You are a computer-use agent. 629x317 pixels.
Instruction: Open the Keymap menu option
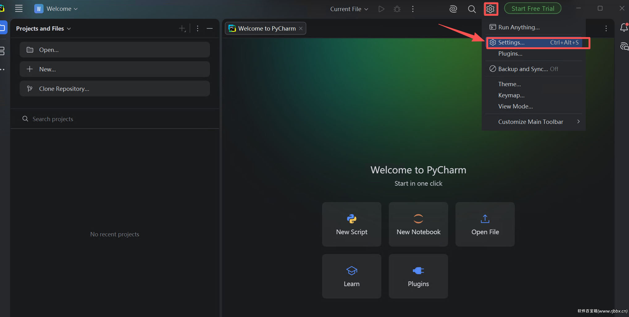tap(534, 95)
